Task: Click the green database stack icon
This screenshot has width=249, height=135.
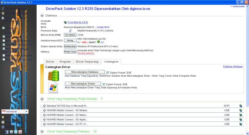Action: (x=54, y=76)
